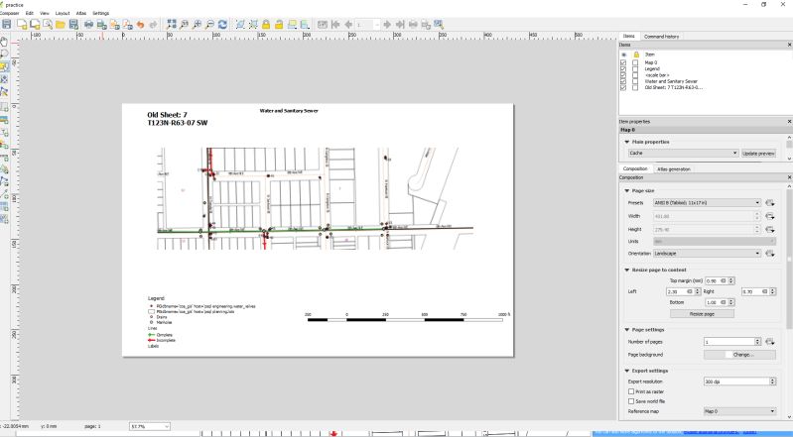Open the page size Presets dropdown
This screenshot has height=437, width=793.
[x=707, y=202]
